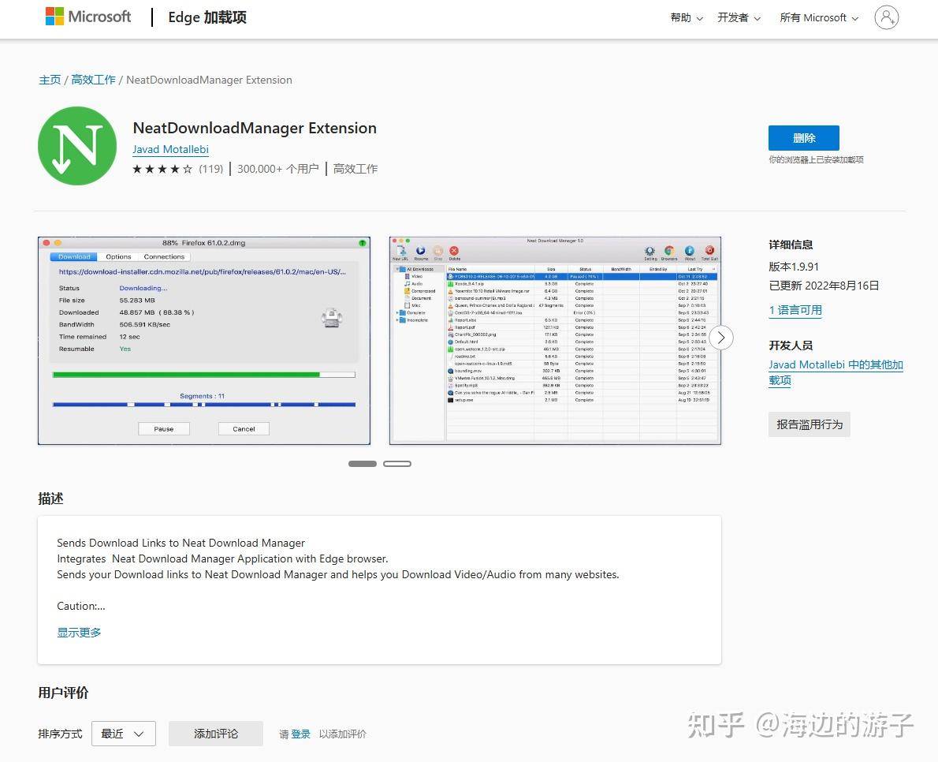
Task: Open the 1 语言可用 link
Action: (795, 310)
